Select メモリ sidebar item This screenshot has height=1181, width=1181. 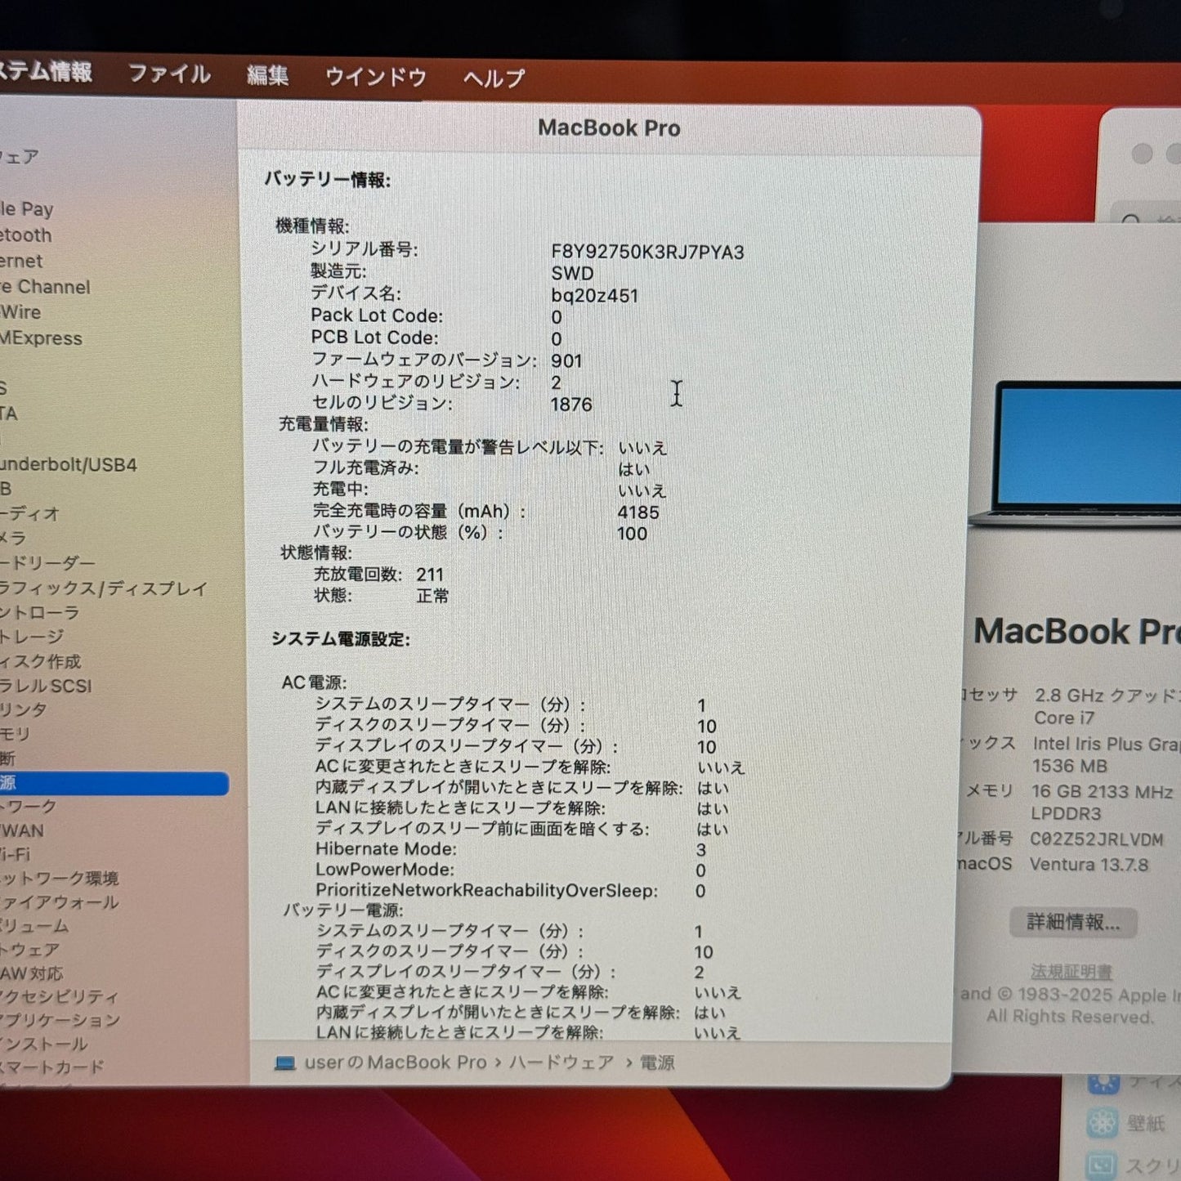coord(16,735)
